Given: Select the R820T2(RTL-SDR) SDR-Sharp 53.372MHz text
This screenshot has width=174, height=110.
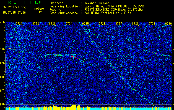Looking at the screenshot, I should pyautogui.click(x=113, y=10).
